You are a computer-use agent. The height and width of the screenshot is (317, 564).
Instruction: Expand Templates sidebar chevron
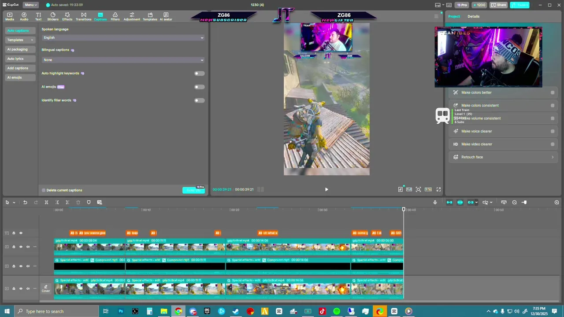32,40
